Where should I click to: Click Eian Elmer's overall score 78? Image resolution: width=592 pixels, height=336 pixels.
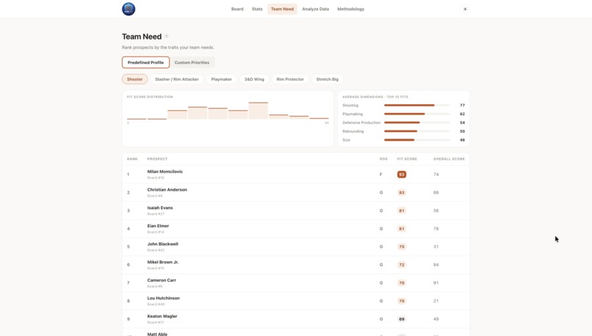(x=436, y=229)
